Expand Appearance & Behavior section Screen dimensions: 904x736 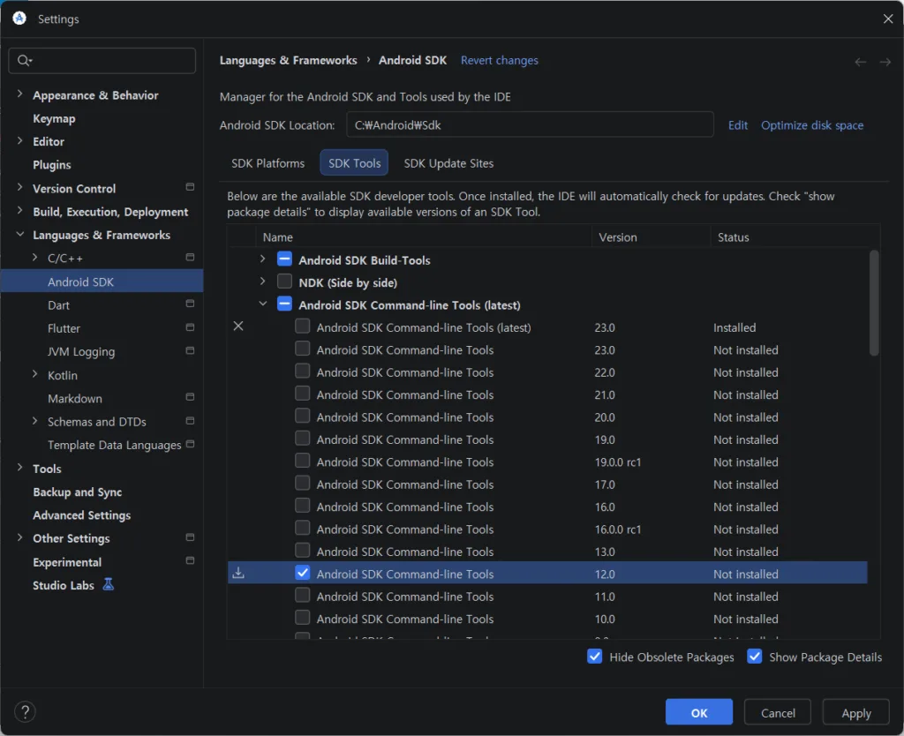pyautogui.click(x=19, y=94)
